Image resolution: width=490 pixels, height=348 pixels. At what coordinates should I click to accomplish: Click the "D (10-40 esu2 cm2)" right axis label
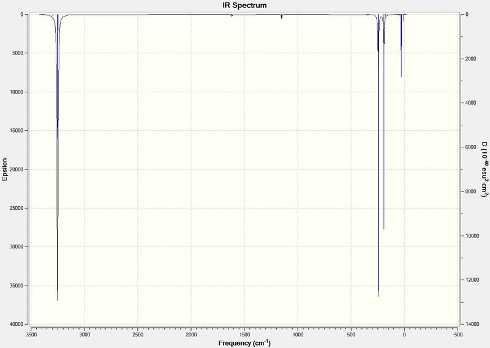tap(484, 169)
